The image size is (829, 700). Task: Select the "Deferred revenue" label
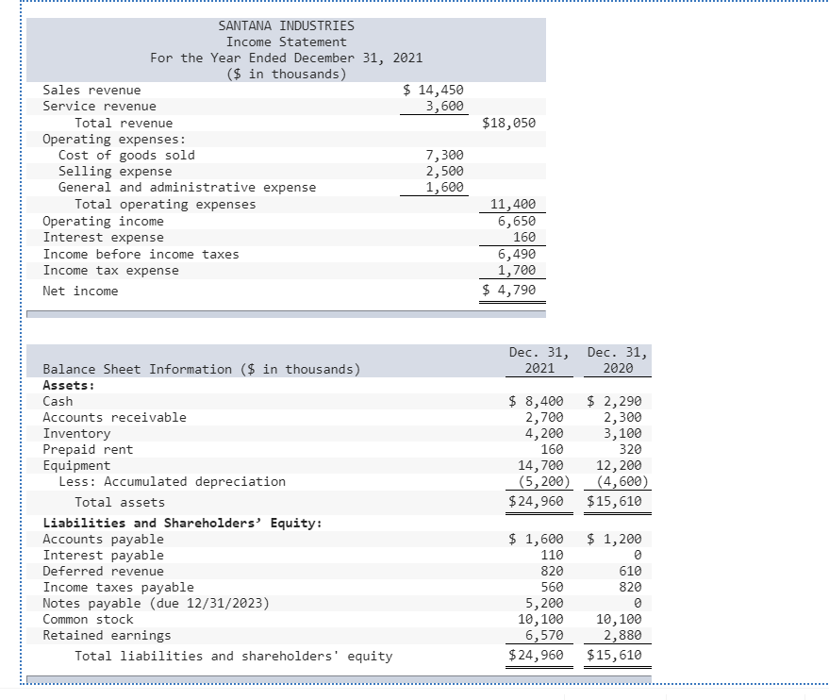(x=103, y=572)
